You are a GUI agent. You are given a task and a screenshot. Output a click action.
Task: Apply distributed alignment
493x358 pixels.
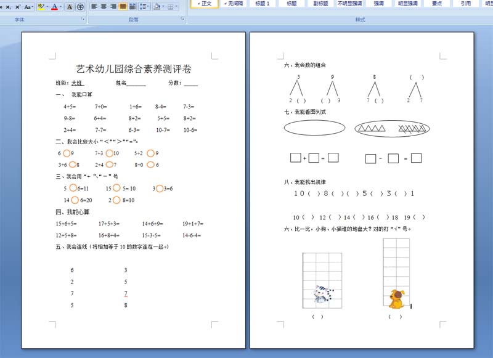point(132,6)
